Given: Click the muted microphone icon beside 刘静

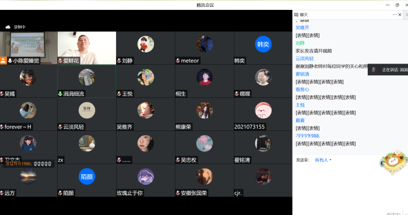Looking at the screenshot, I should (x=119, y=61).
